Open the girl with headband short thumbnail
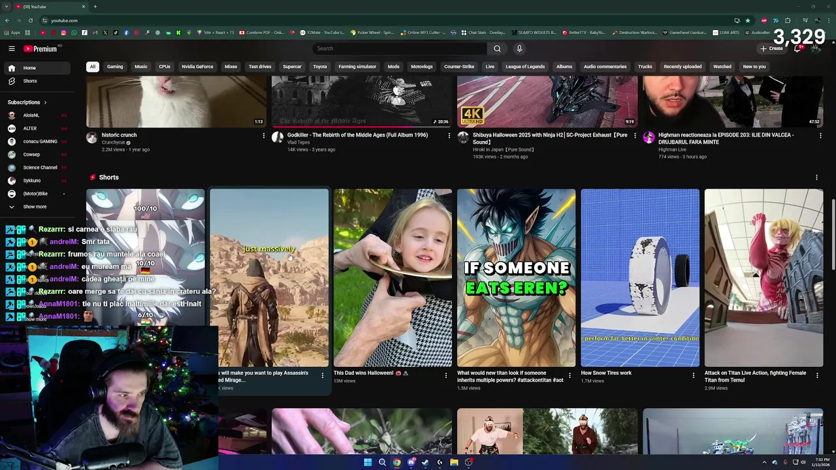The width and height of the screenshot is (836, 470). [393, 278]
